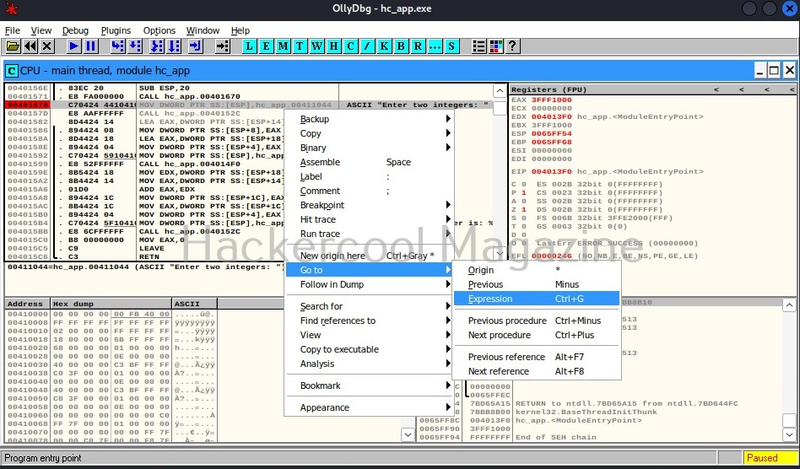Image resolution: width=800 pixels, height=469 pixels.
Task: Show Breakpoints window with B icon
Action: (x=401, y=46)
